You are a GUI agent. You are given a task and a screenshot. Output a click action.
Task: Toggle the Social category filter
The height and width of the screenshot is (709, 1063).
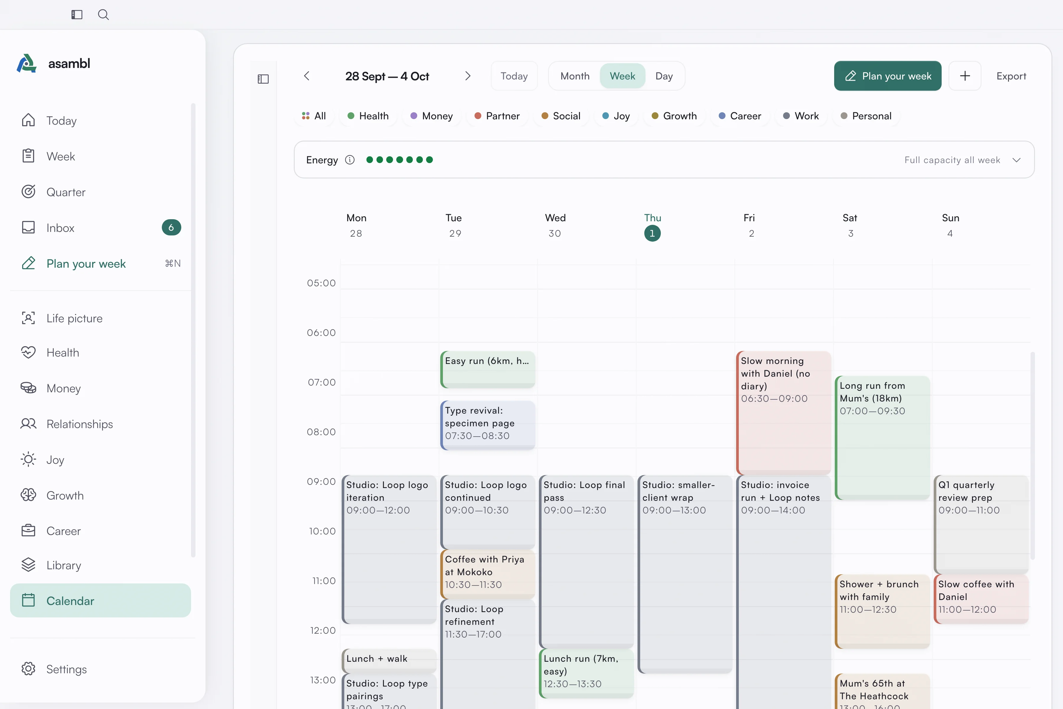coord(561,116)
